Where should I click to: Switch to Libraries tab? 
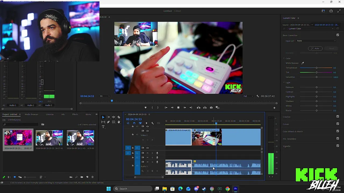(50, 114)
